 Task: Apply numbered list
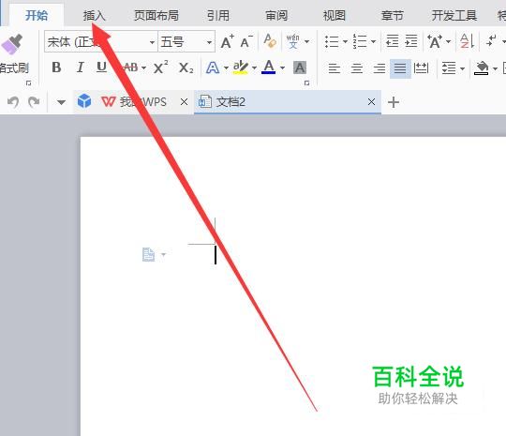point(360,41)
